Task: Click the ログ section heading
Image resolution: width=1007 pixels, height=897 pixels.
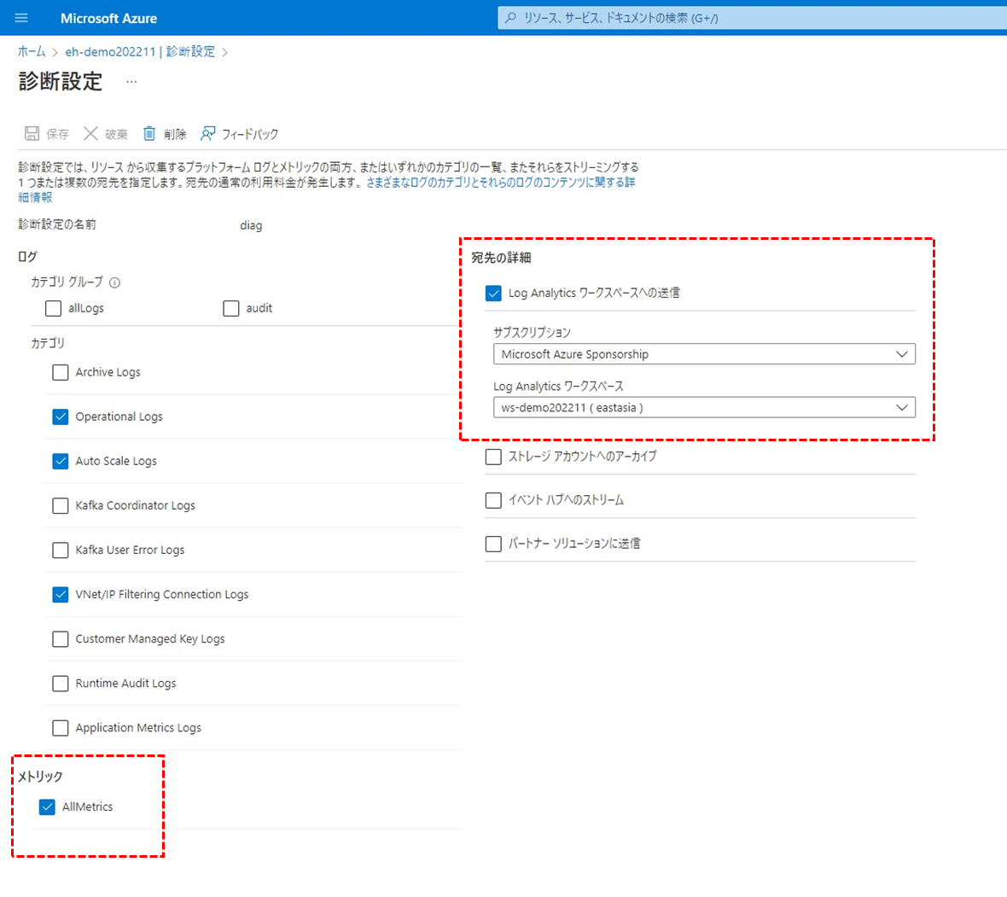Action: 27,256
